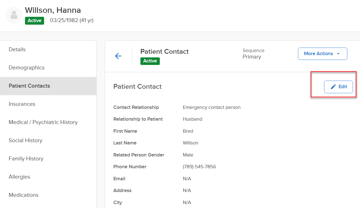Click the back arrow icon
Viewport: 360px width, 208px height.
pyautogui.click(x=118, y=56)
